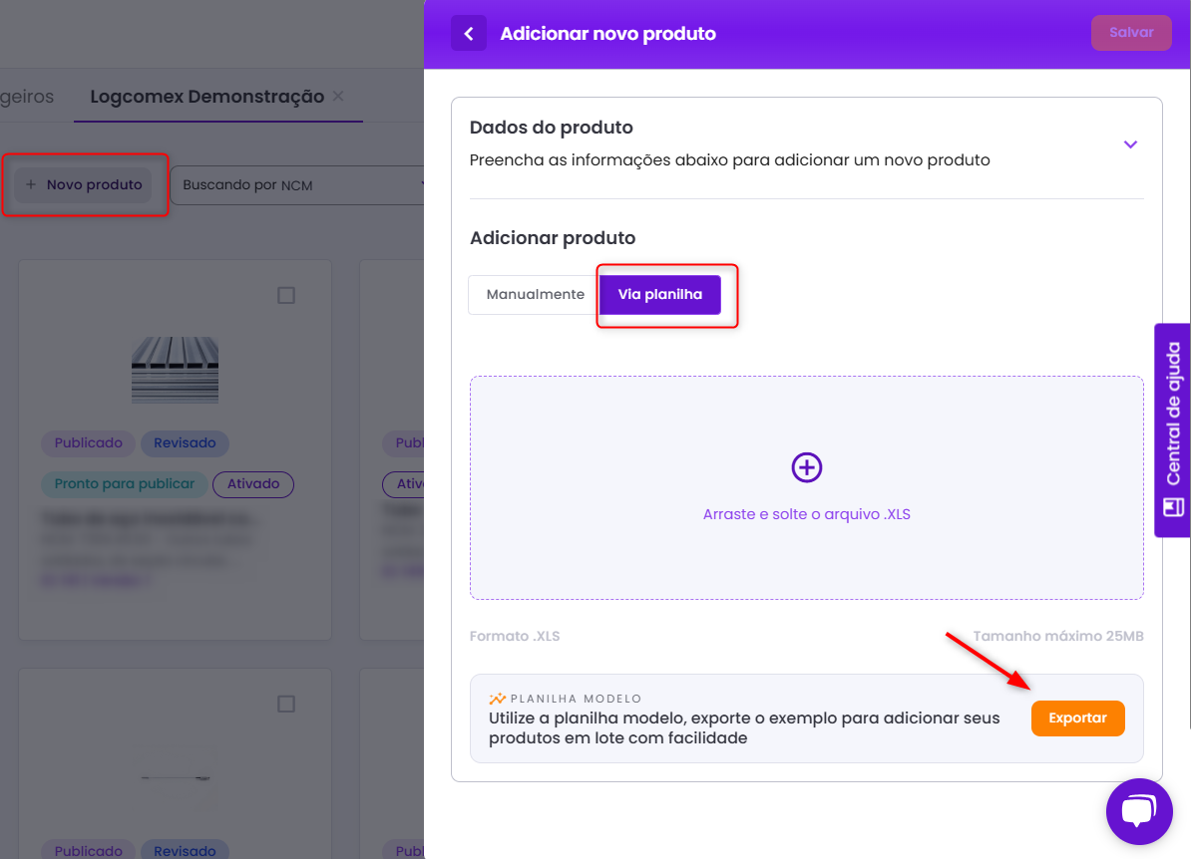Click the back arrow in panel header
The height and width of the screenshot is (859, 1191).
[x=468, y=33]
